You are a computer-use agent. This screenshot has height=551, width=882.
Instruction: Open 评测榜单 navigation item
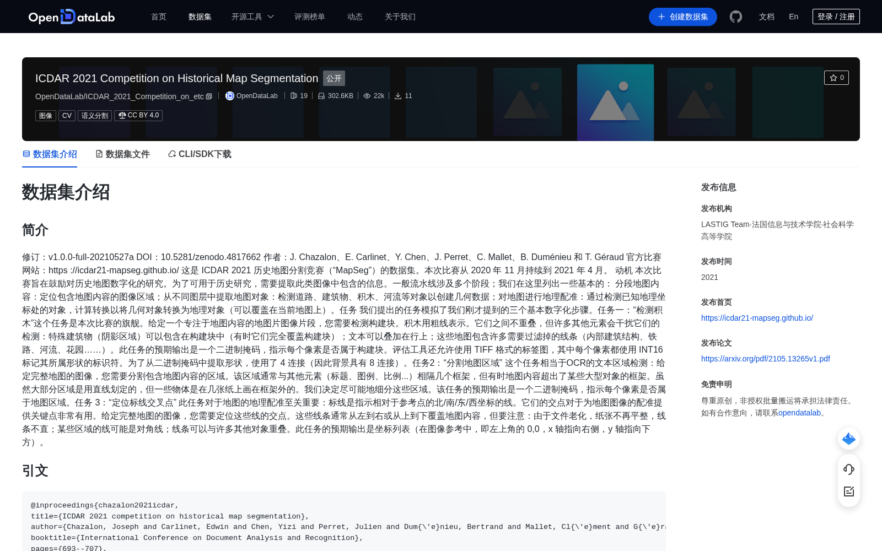(x=310, y=17)
